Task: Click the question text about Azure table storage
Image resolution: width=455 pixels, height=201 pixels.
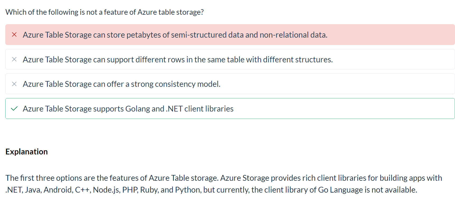Action: [x=105, y=12]
